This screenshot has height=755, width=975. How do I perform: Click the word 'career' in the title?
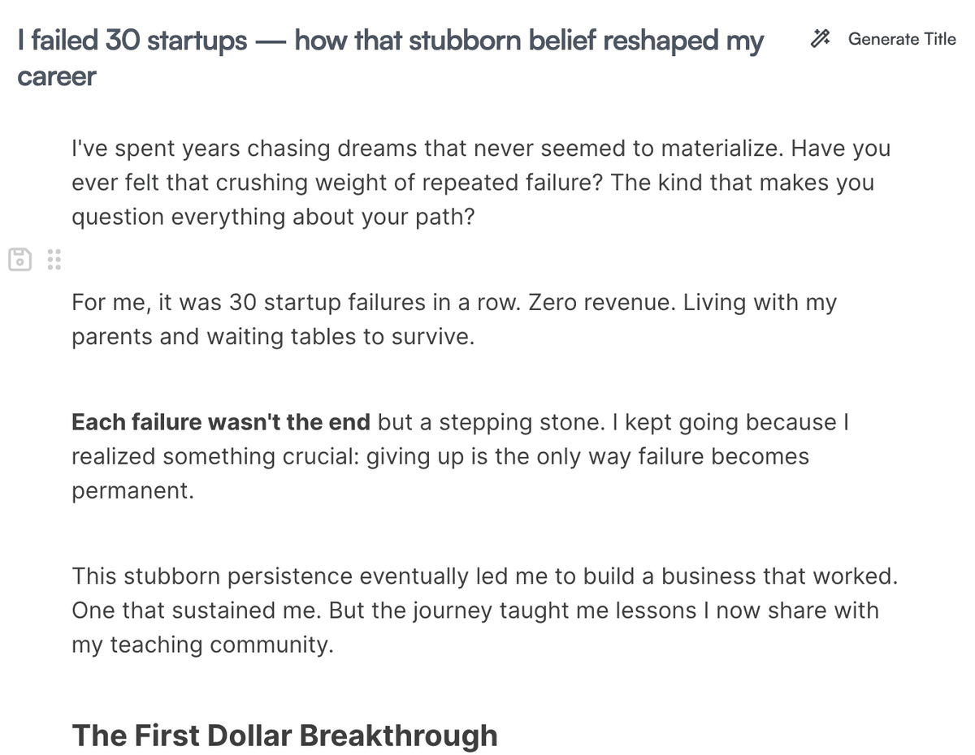[x=55, y=75]
